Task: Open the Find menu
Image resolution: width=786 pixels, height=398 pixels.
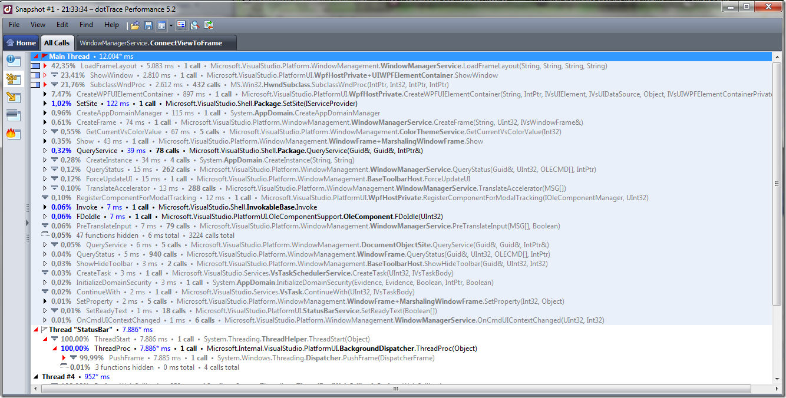Action: click(86, 25)
